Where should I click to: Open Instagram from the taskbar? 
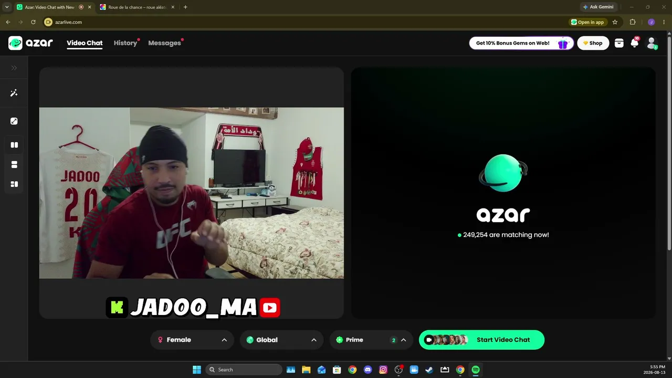point(383,370)
